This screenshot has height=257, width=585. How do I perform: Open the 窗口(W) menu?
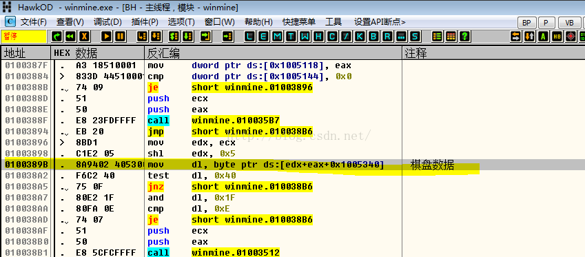point(220,22)
